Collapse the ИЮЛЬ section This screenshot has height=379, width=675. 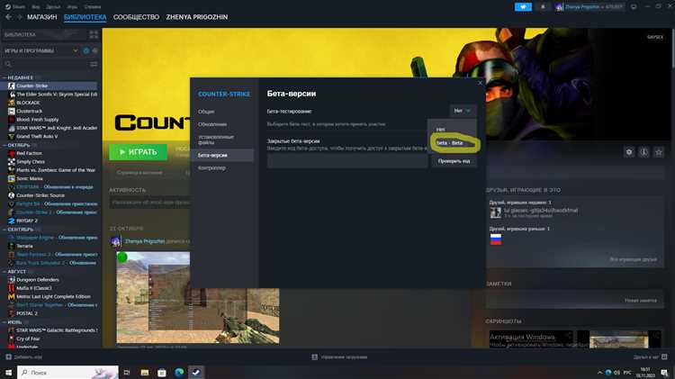pyautogui.click(x=4, y=322)
